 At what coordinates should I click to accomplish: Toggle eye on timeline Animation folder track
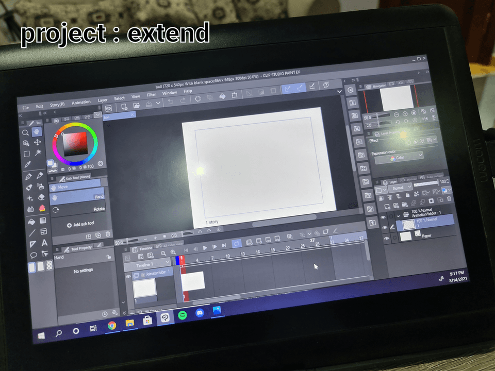pos(128,277)
